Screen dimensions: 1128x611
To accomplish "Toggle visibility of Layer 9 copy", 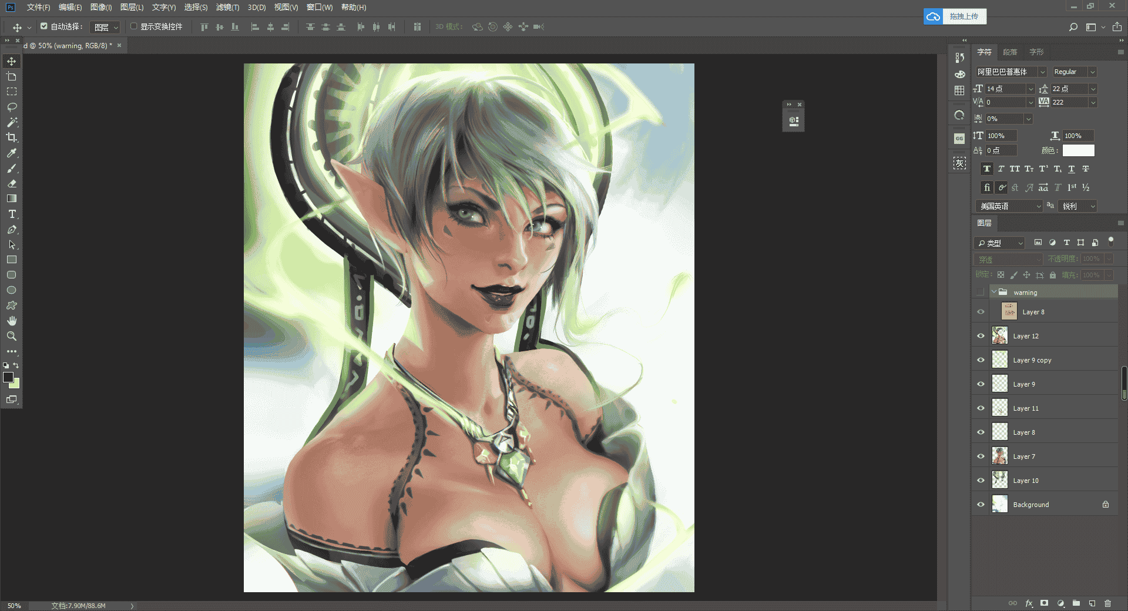I will pyautogui.click(x=981, y=360).
